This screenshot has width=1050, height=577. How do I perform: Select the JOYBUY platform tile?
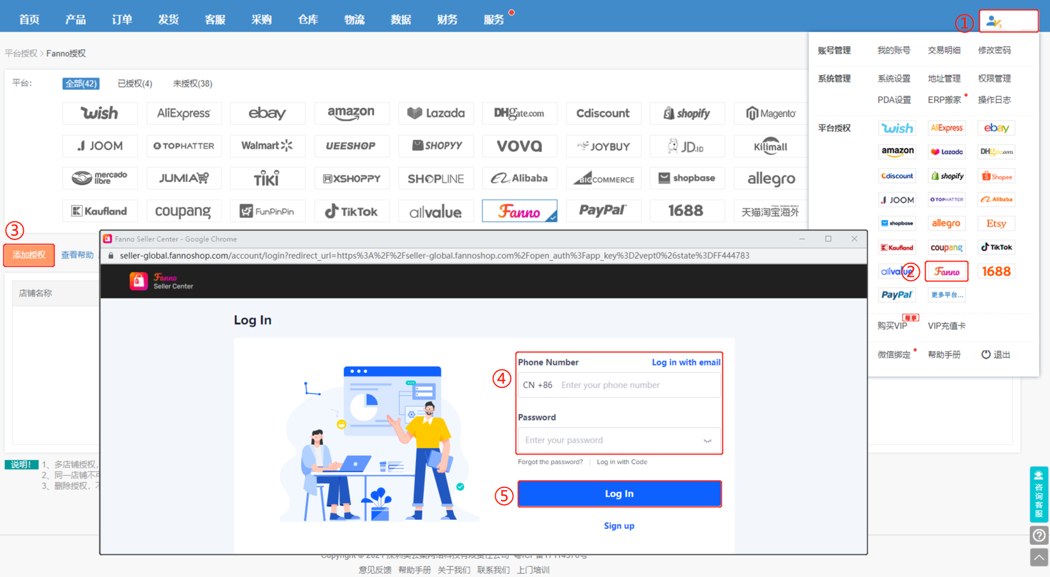pos(603,146)
